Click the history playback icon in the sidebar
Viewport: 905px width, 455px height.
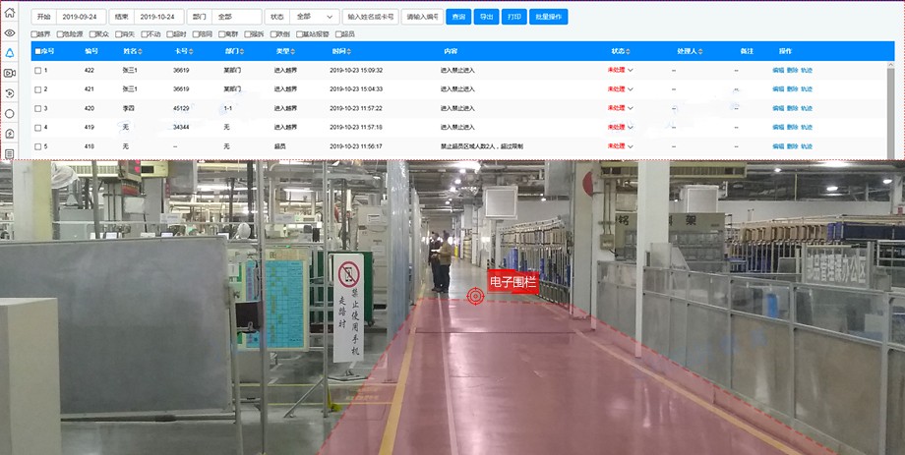pyautogui.click(x=10, y=93)
